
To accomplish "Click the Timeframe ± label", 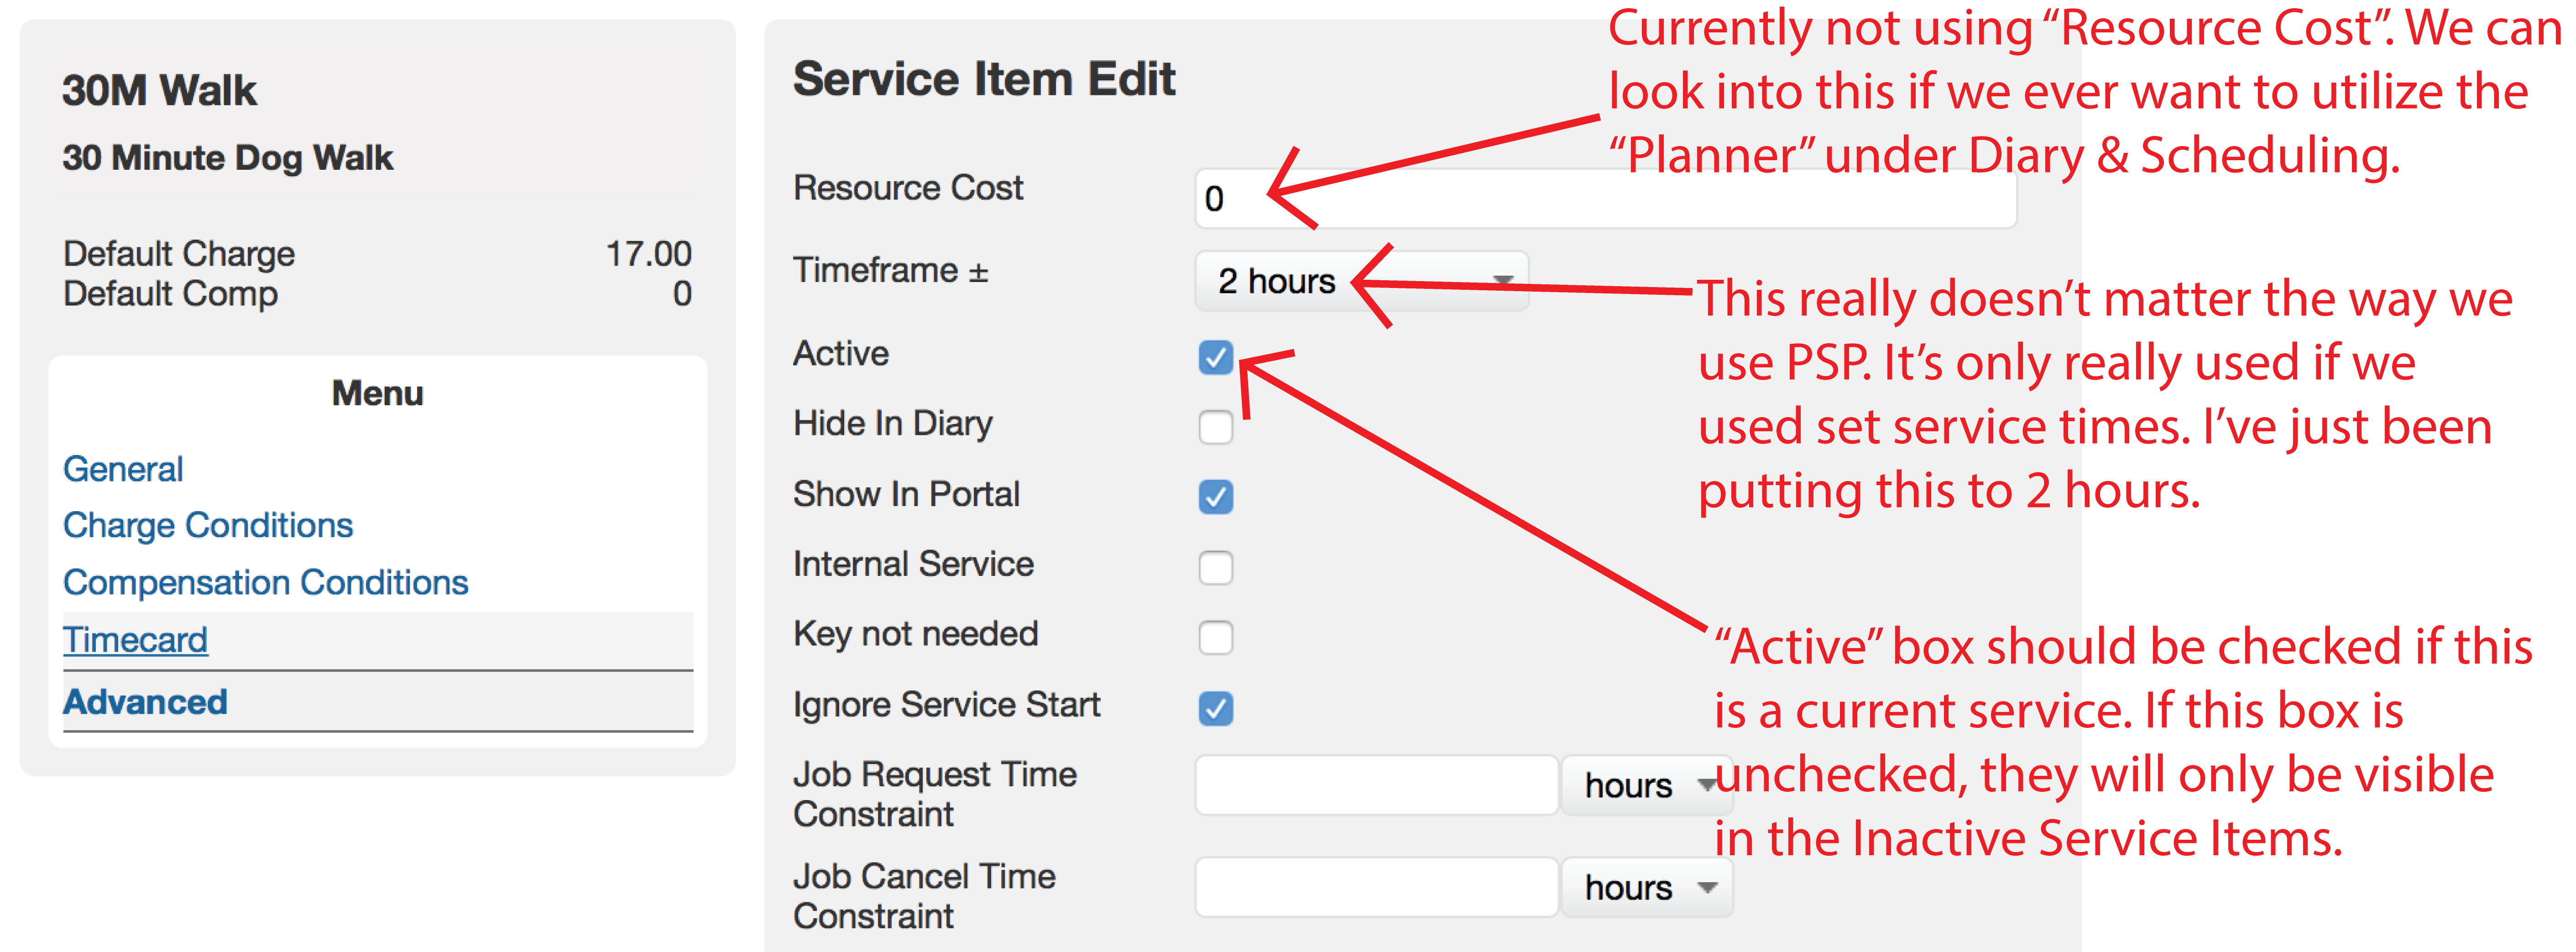I will click(891, 270).
